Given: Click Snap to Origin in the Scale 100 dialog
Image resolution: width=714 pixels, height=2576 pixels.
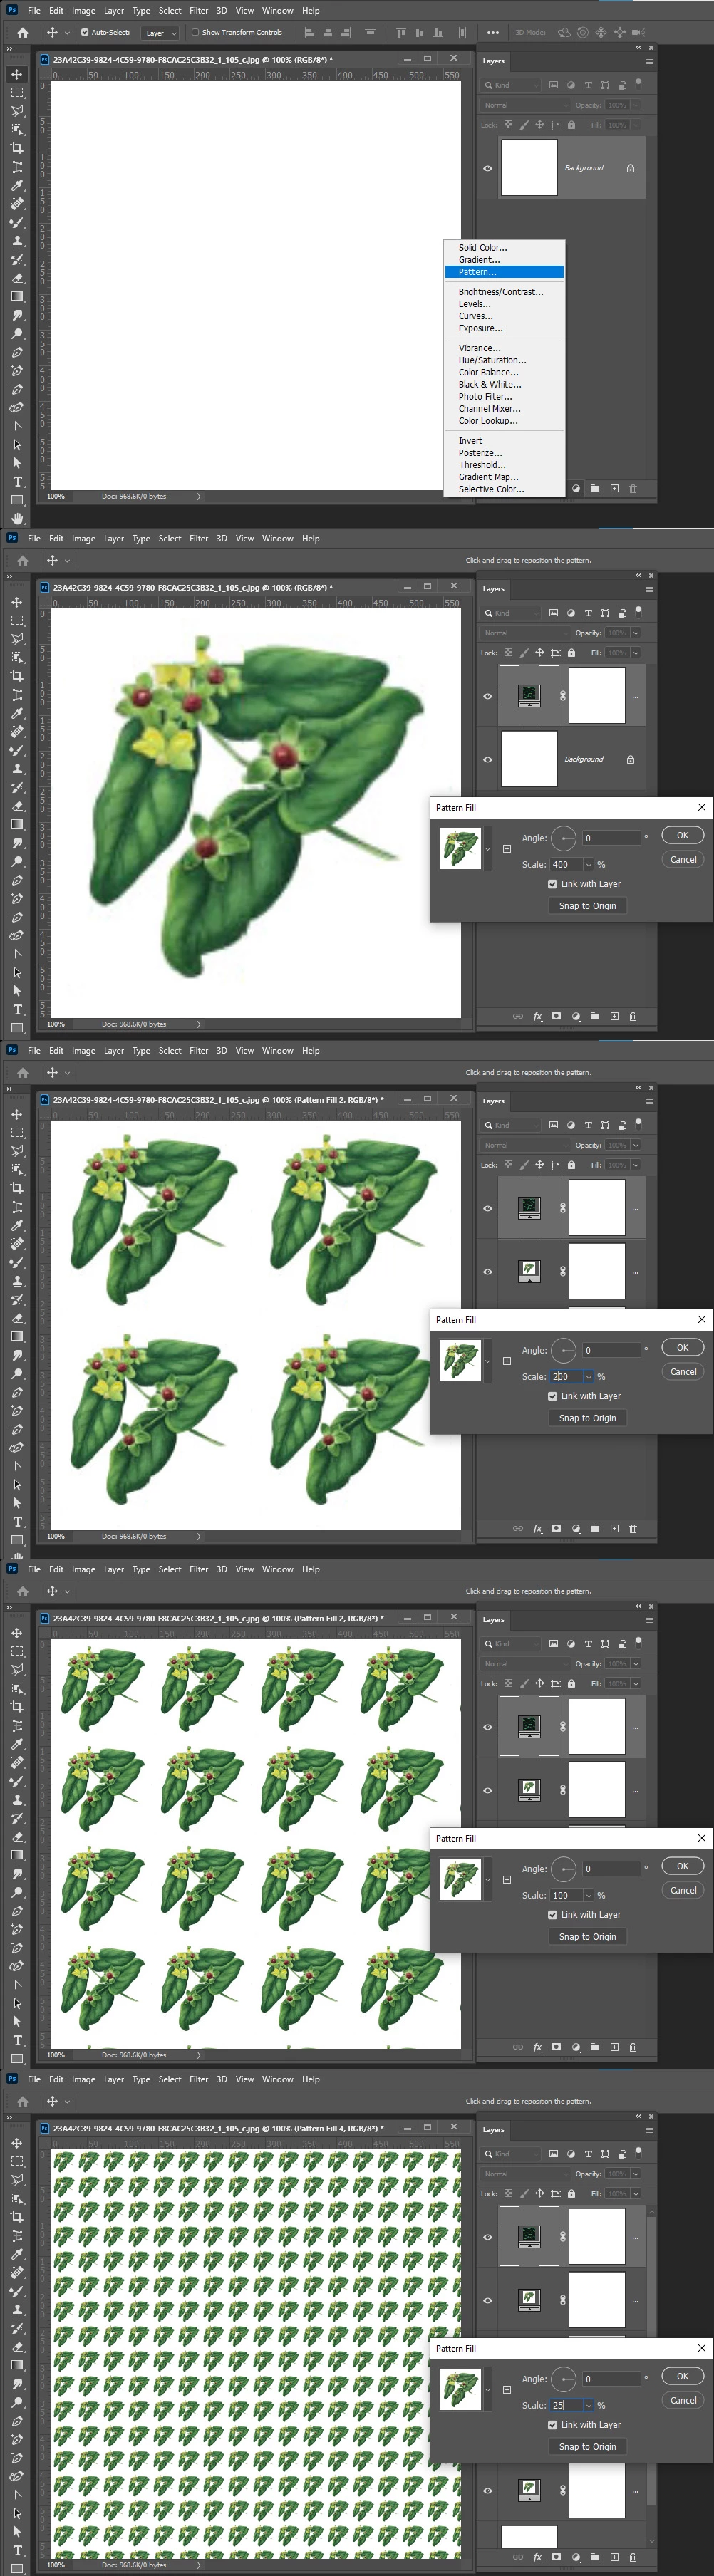Looking at the screenshot, I should pyautogui.click(x=588, y=1937).
